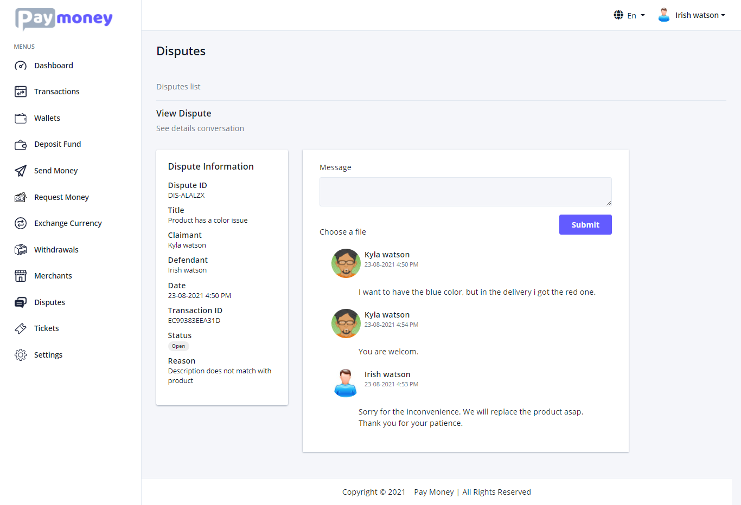This screenshot has height=505, width=741.
Task: Click the Message text area
Action: coord(465,192)
